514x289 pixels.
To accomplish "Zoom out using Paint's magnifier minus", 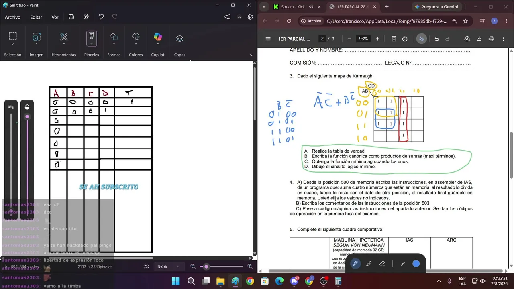I will coord(193,267).
